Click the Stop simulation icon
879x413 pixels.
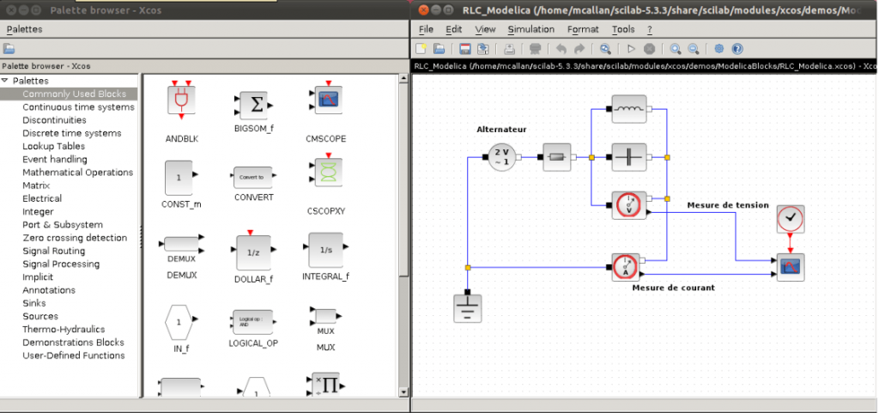pyautogui.click(x=649, y=49)
